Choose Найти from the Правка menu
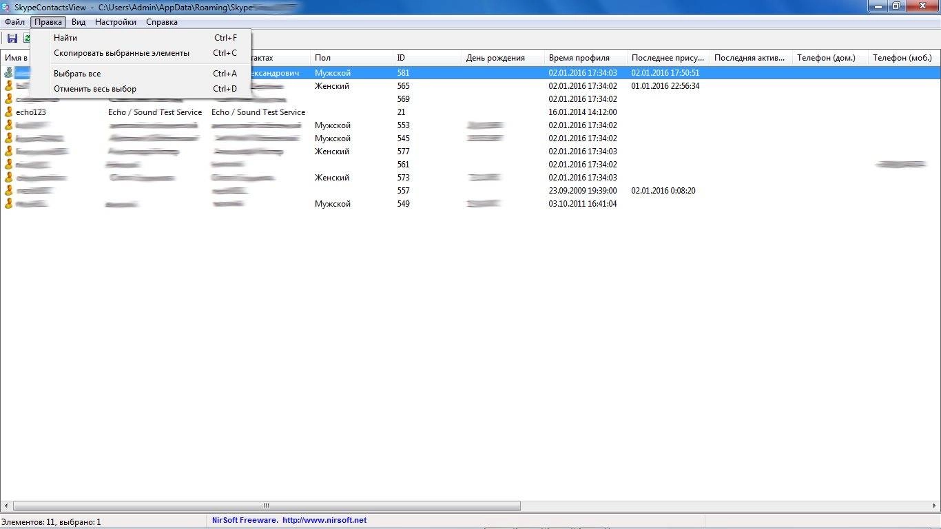This screenshot has width=941, height=529. pos(141,38)
